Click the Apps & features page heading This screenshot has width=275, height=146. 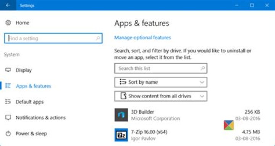[142, 23]
